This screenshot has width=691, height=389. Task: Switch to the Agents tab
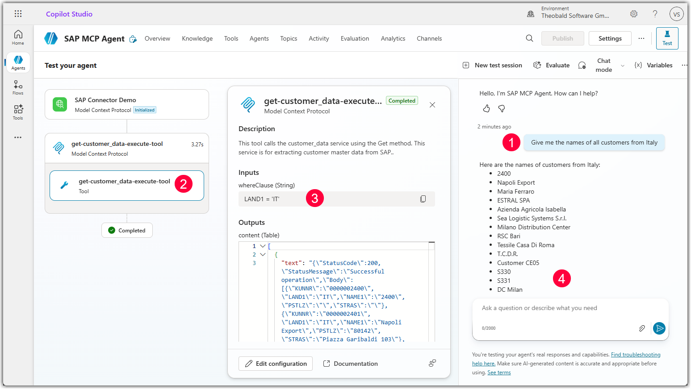[259, 38]
